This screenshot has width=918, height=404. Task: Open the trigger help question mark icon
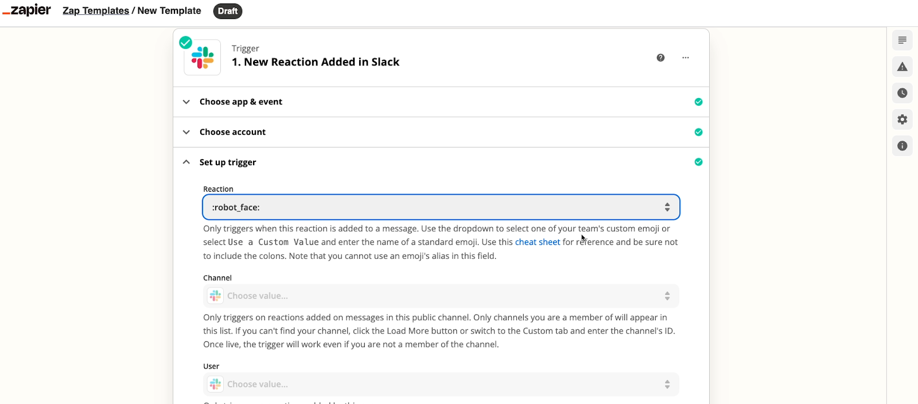click(x=660, y=57)
